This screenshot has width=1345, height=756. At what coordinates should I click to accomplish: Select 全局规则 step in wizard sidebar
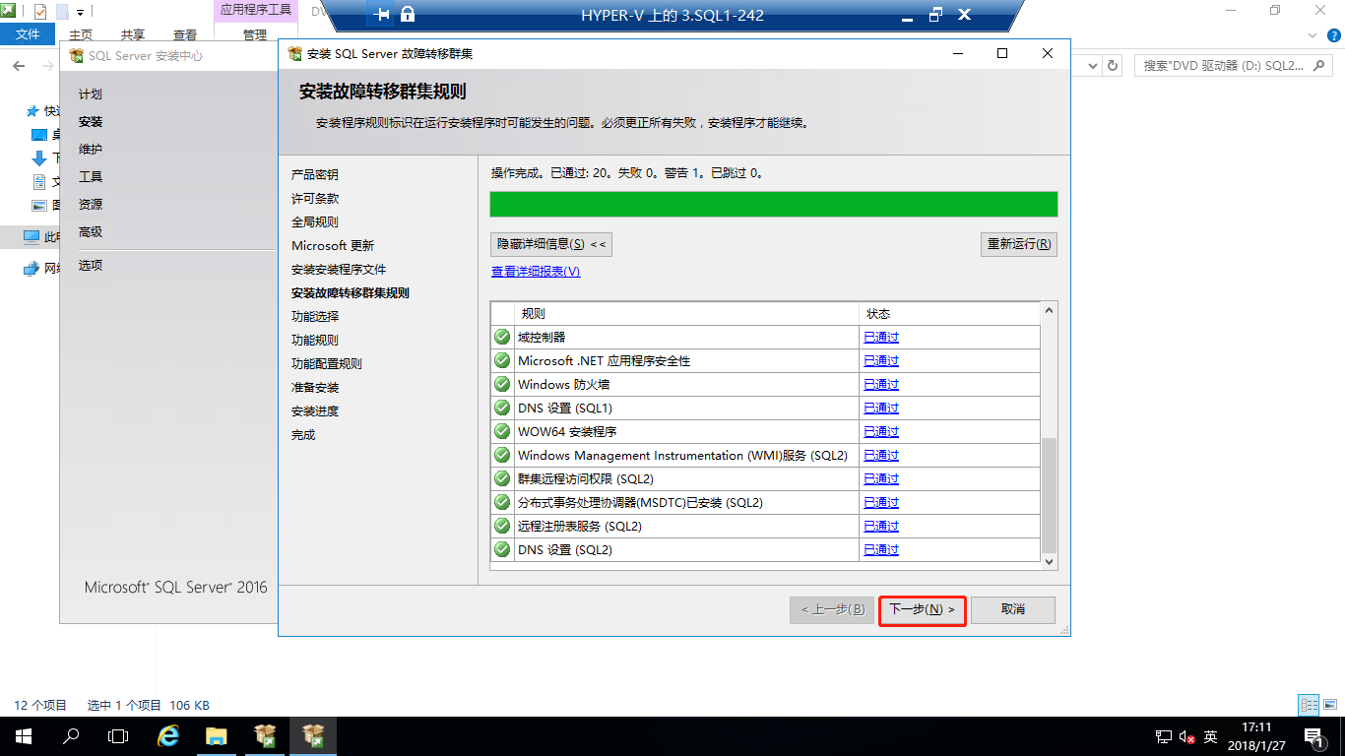pyautogui.click(x=315, y=221)
